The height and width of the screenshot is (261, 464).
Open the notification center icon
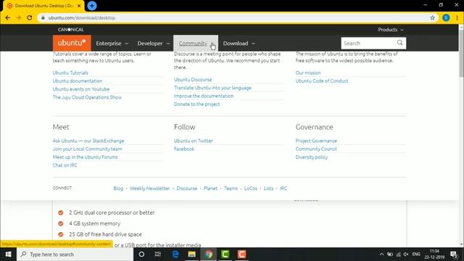point(454,254)
